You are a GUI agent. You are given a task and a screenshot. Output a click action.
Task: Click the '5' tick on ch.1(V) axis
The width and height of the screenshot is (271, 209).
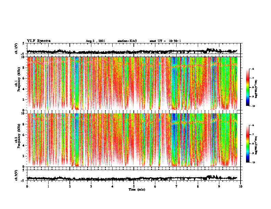tap(24, 44)
